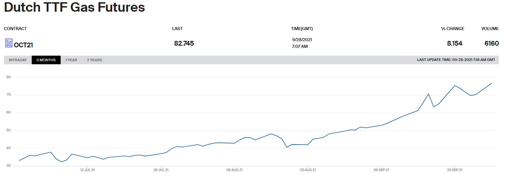Click the last update time text

coord(456,60)
